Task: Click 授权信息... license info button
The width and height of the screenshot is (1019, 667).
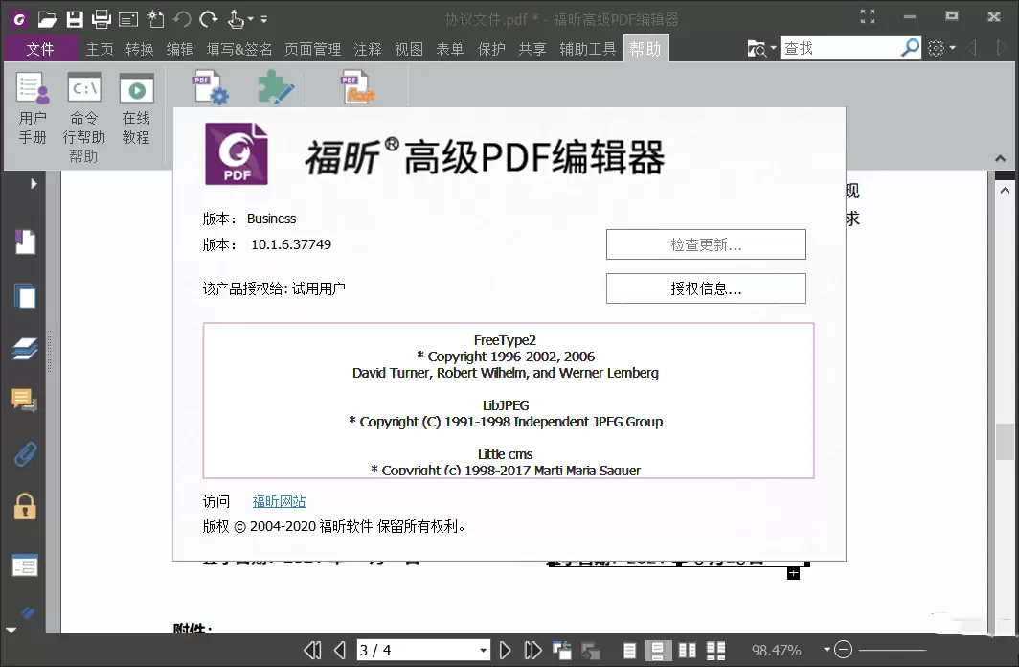Action: point(706,288)
